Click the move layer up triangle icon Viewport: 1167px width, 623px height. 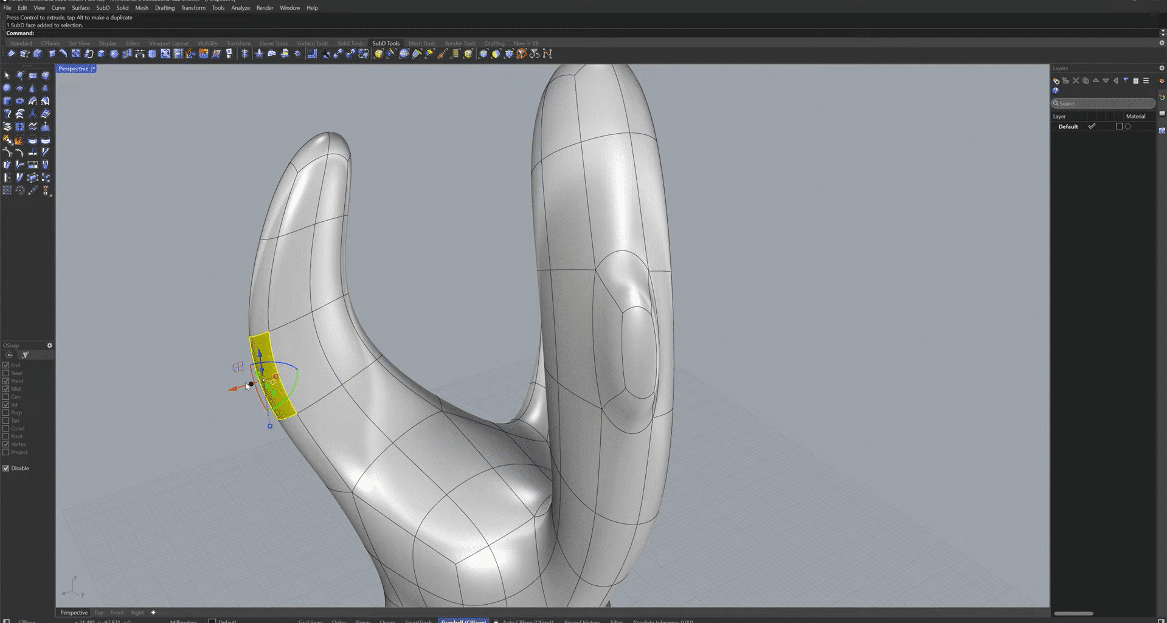pyautogui.click(x=1096, y=81)
